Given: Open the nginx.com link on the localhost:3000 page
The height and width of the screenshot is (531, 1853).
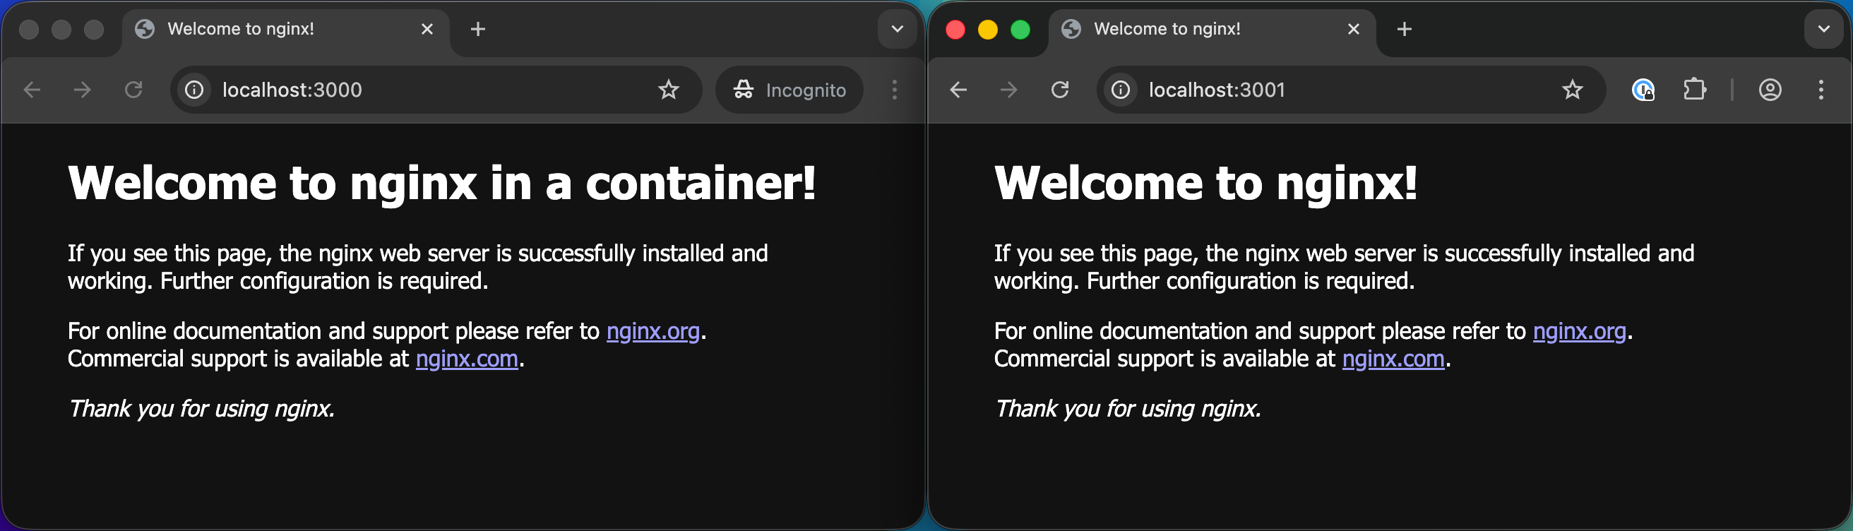Looking at the screenshot, I should tap(467, 358).
